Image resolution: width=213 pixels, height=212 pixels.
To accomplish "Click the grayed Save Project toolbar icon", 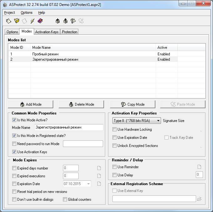I will (24, 21).
